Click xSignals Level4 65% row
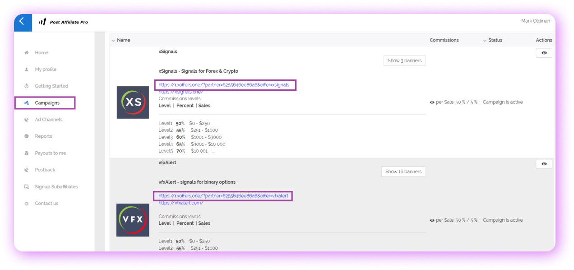Image resolution: width=574 pixels, height=270 pixels. pyautogui.click(x=192, y=144)
